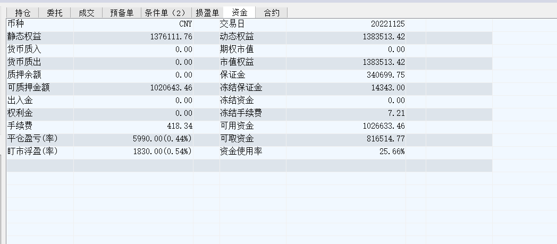The width and height of the screenshot is (557, 244).
Task: Select the value 5990.00(0.44%)
Action: pos(162,139)
